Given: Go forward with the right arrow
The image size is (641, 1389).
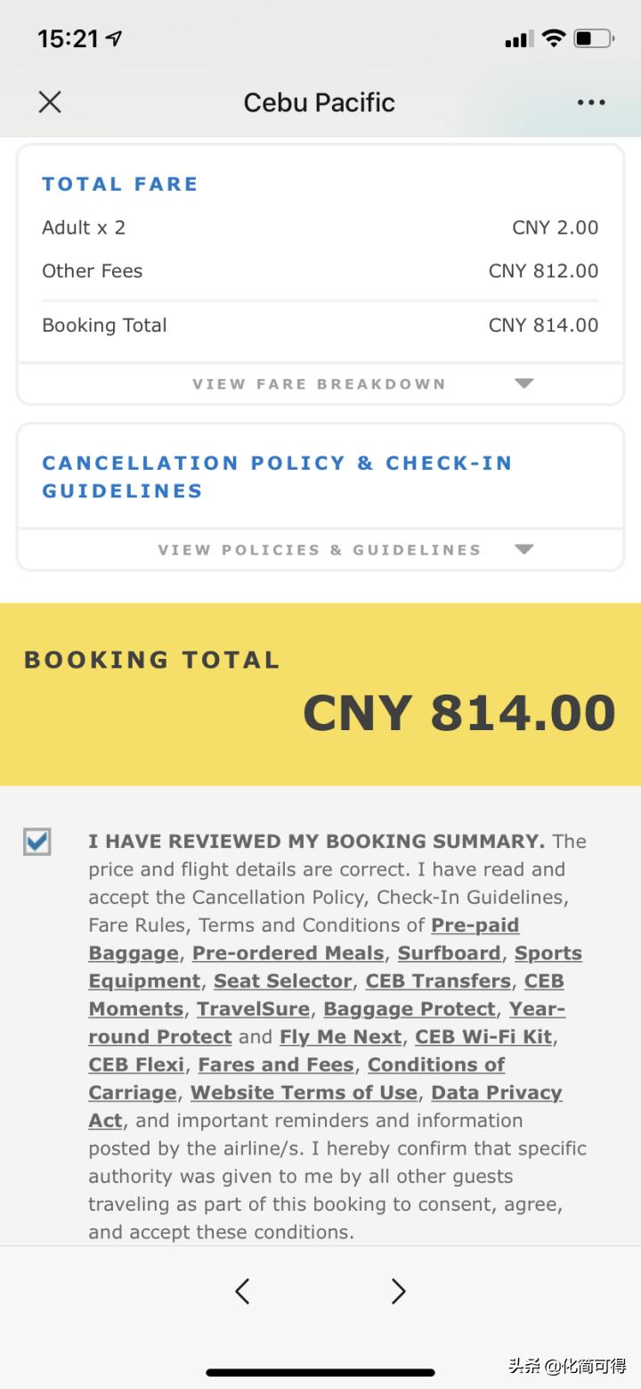Looking at the screenshot, I should point(398,1290).
